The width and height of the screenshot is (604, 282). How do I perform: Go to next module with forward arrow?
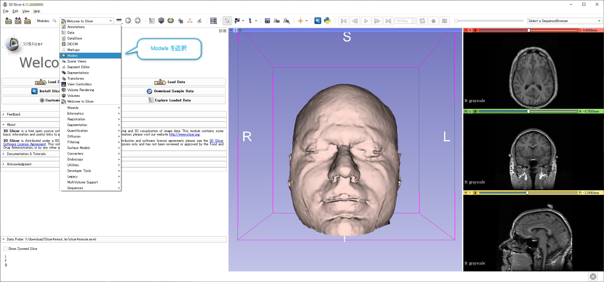(138, 21)
